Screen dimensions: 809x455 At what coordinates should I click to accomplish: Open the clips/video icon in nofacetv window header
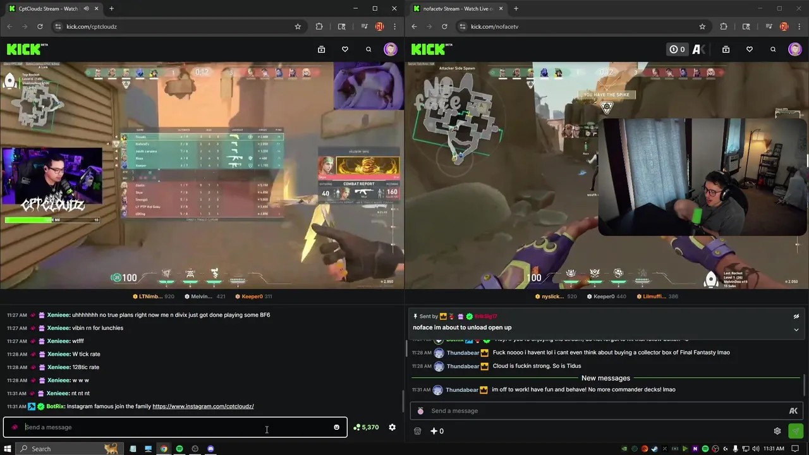coord(726,49)
